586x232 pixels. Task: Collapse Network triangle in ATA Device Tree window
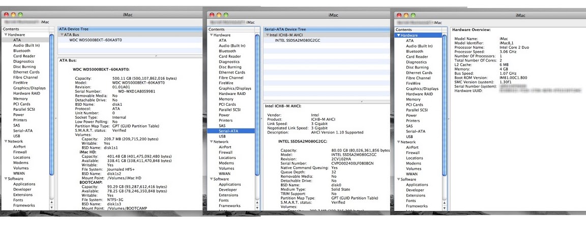point(6,141)
